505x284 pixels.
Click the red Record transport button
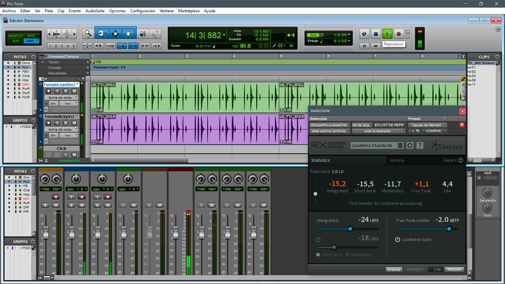coord(399,34)
